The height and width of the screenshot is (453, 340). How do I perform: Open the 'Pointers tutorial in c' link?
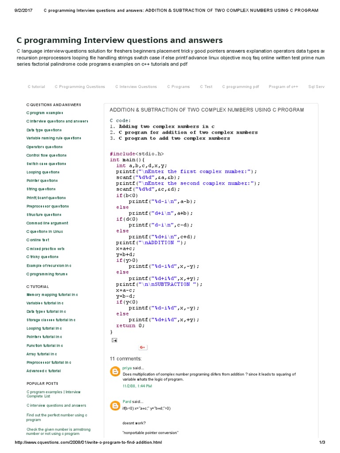pyautogui.click(x=44, y=337)
